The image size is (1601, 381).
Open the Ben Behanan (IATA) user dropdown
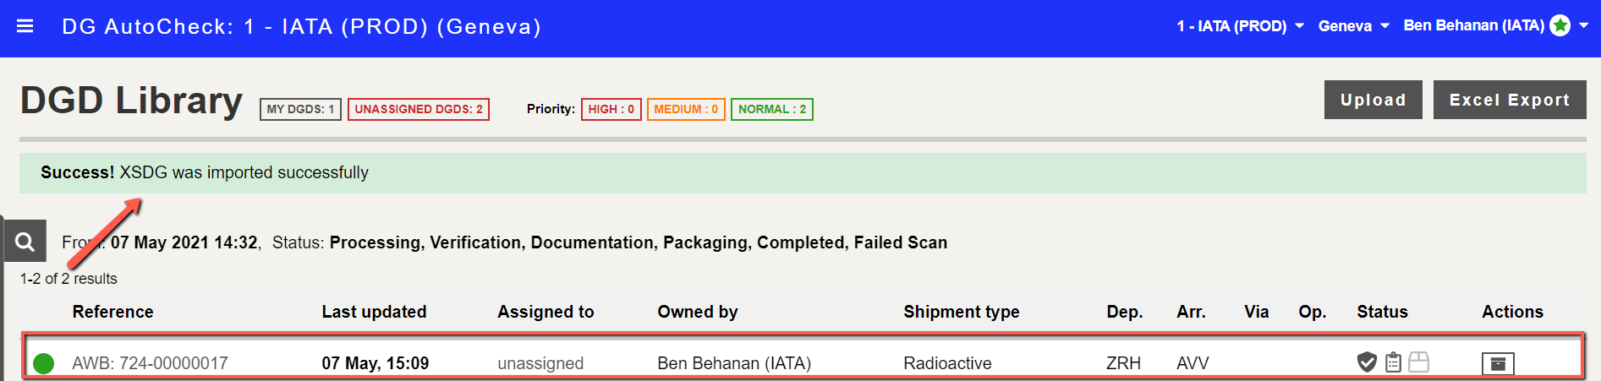[1495, 25]
